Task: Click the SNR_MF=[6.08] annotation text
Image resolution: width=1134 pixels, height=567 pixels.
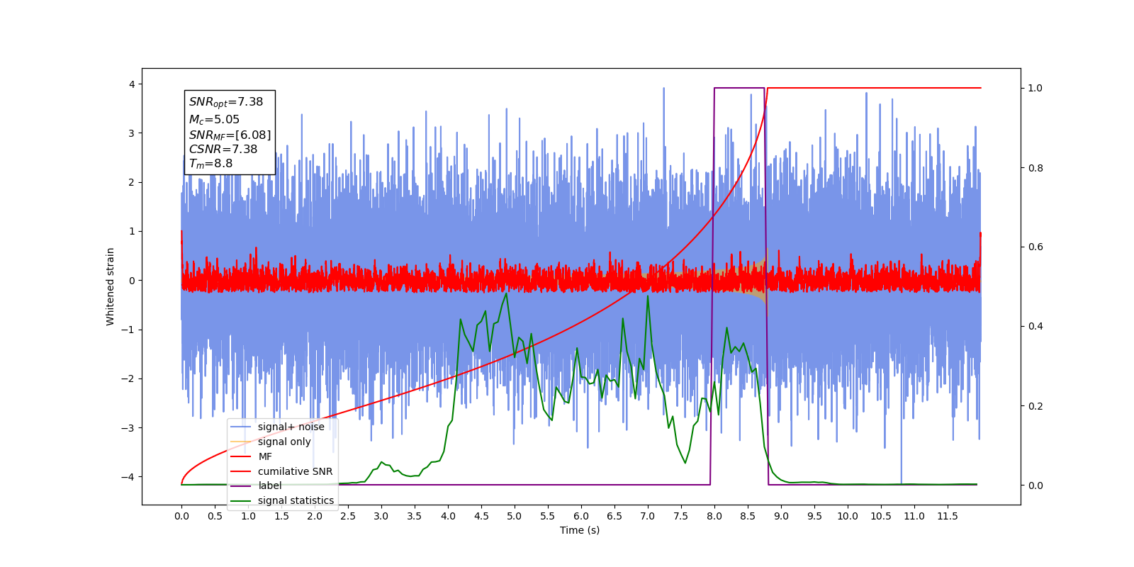Action: pyautogui.click(x=230, y=135)
